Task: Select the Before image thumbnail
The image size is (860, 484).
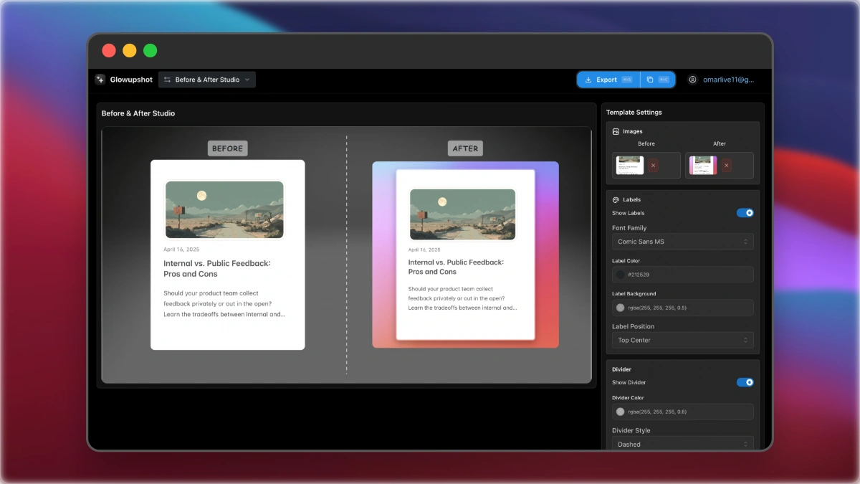Action: pos(630,166)
